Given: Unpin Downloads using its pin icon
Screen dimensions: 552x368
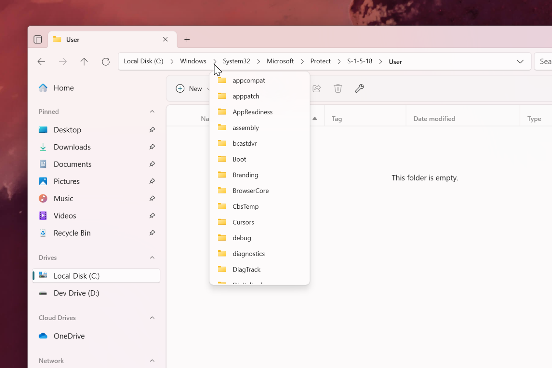Looking at the screenshot, I should [152, 147].
